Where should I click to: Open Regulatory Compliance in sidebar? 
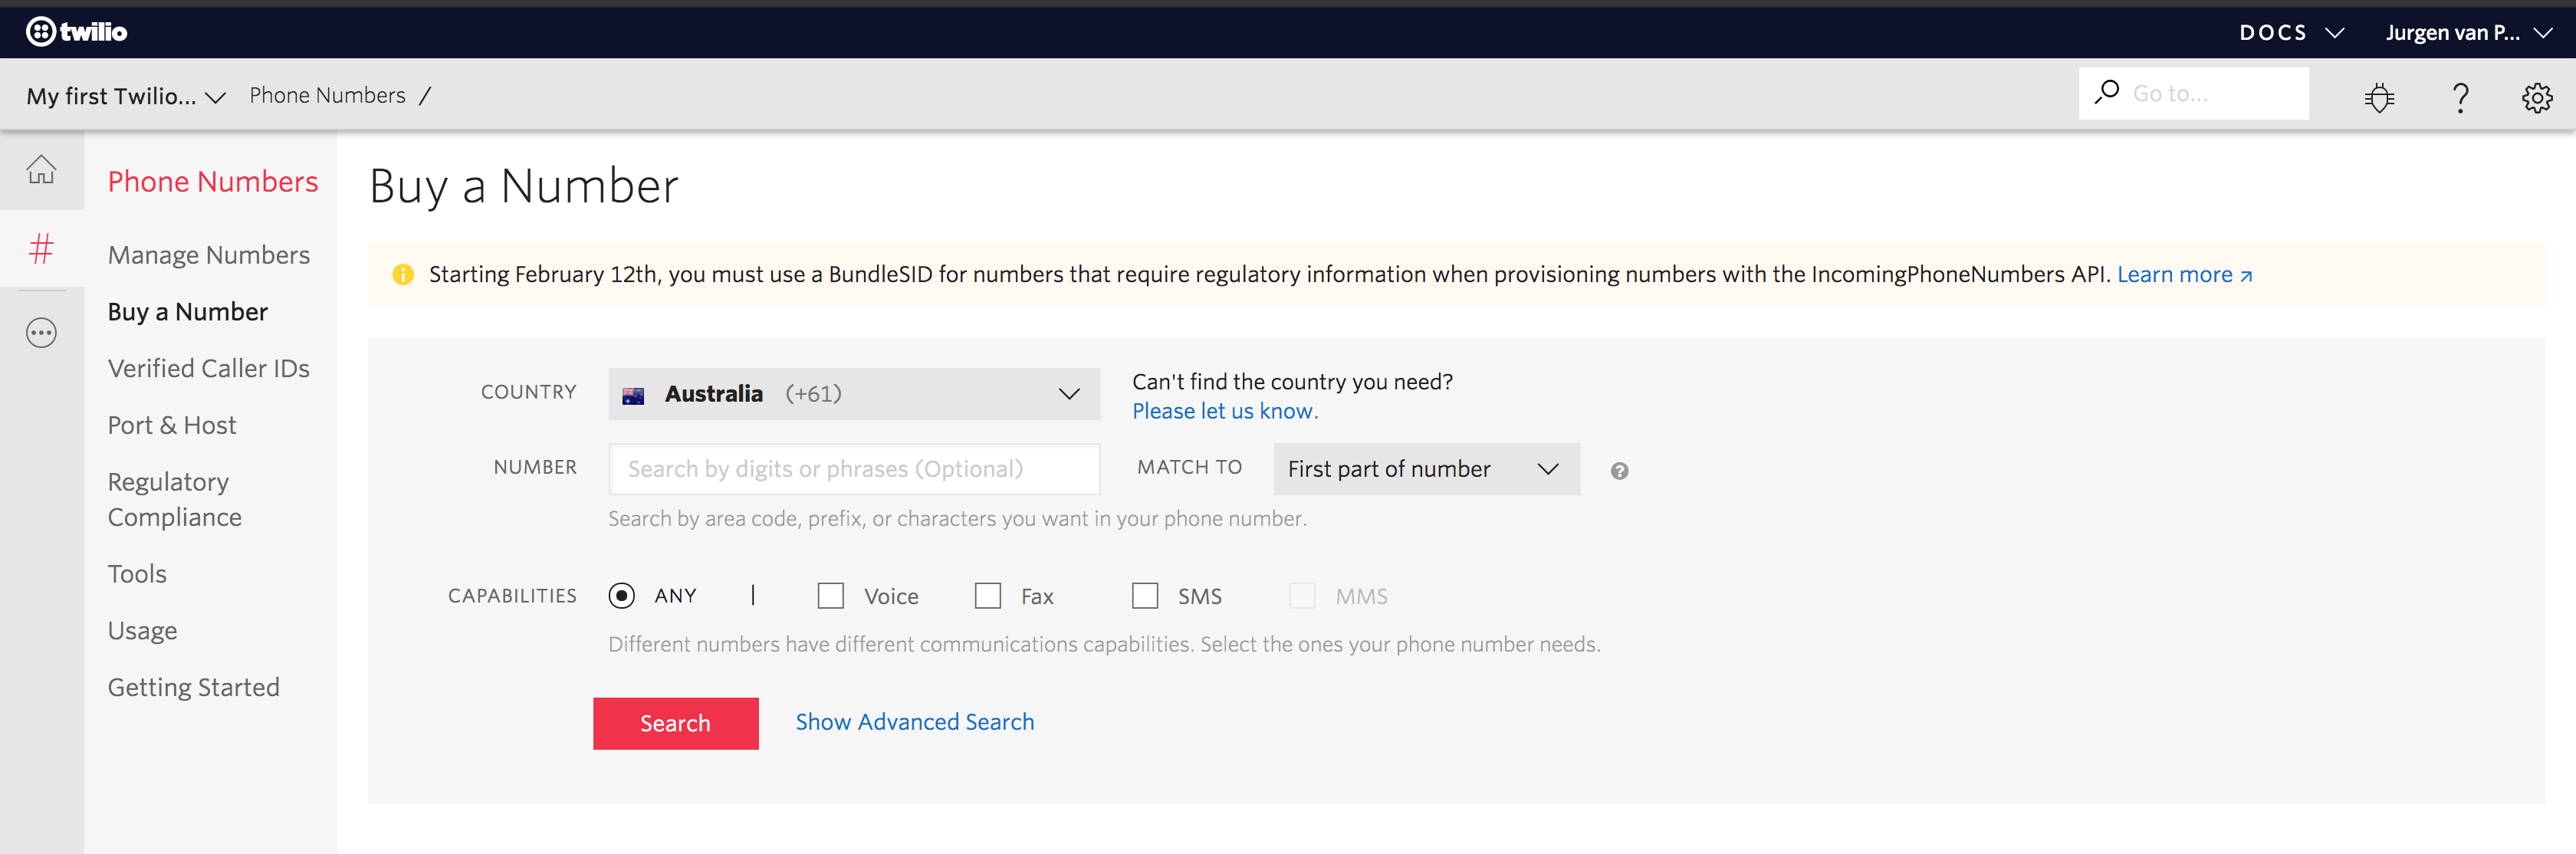tap(175, 499)
